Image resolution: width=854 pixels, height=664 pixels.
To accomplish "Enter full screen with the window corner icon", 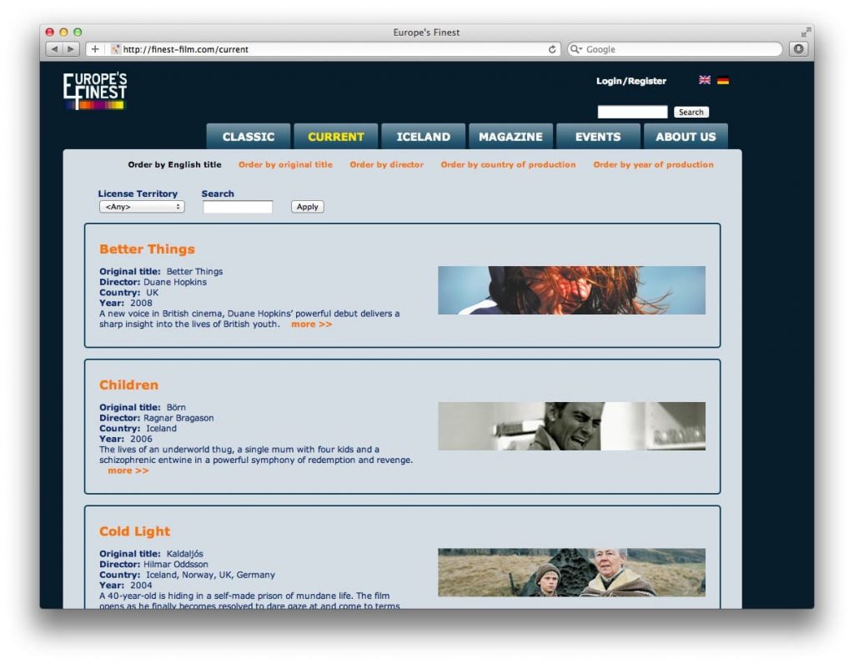I will tap(806, 33).
